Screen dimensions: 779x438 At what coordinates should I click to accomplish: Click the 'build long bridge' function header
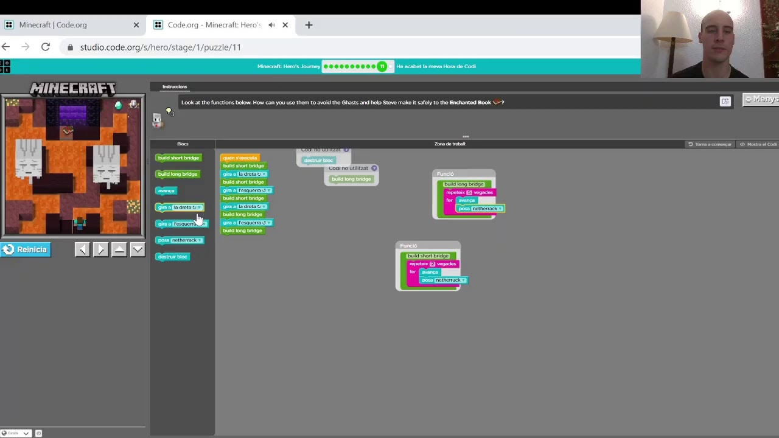coord(464,184)
